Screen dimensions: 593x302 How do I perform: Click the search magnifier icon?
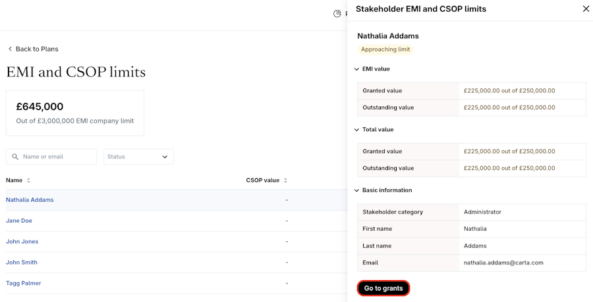(15, 157)
